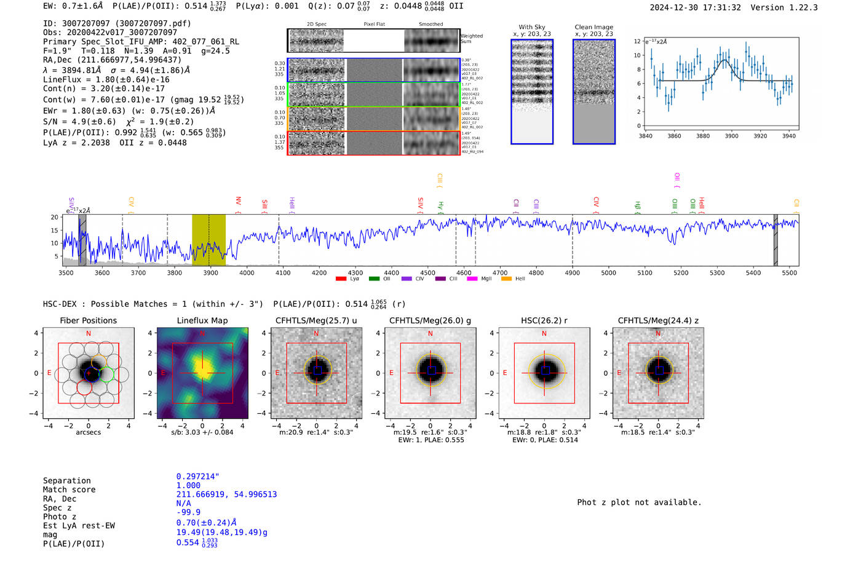This screenshot has width=861, height=586.
Task: Click the CIV purple legend swatch
Action: coord(407,279)
